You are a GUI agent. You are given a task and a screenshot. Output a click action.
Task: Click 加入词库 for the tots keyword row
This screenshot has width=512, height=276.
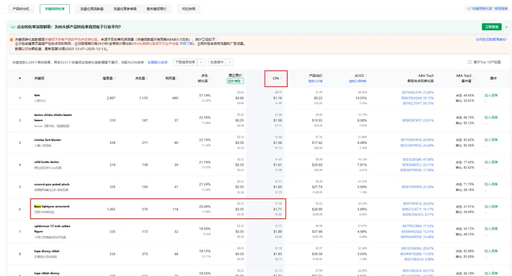491,95
